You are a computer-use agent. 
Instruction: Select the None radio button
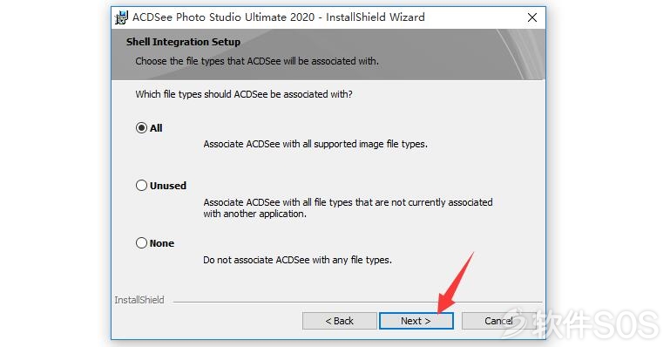coord(141,243)
